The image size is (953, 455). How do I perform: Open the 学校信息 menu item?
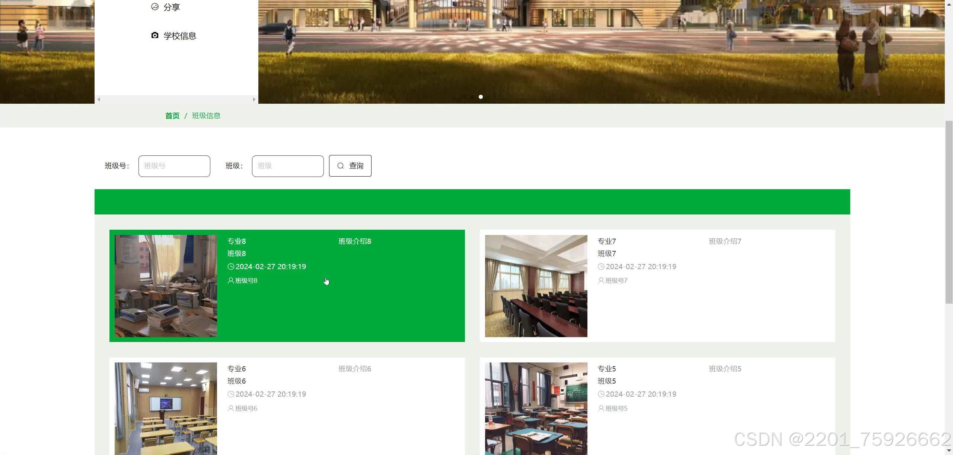coord(180,36)
